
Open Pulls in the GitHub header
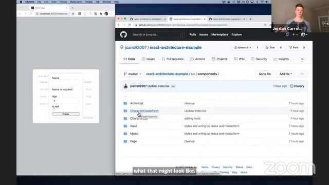(x=193, y=34)
